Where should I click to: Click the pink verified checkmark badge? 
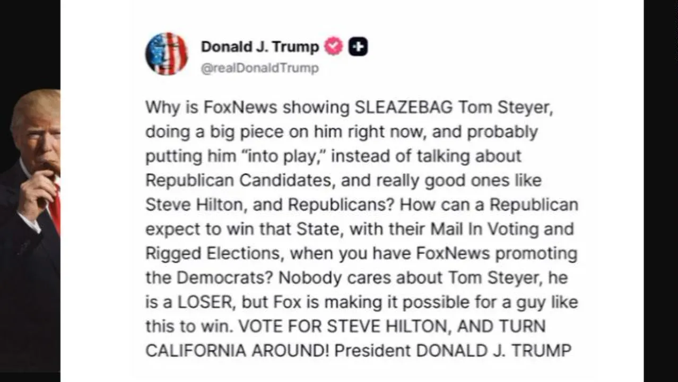(x=334, y=47)
